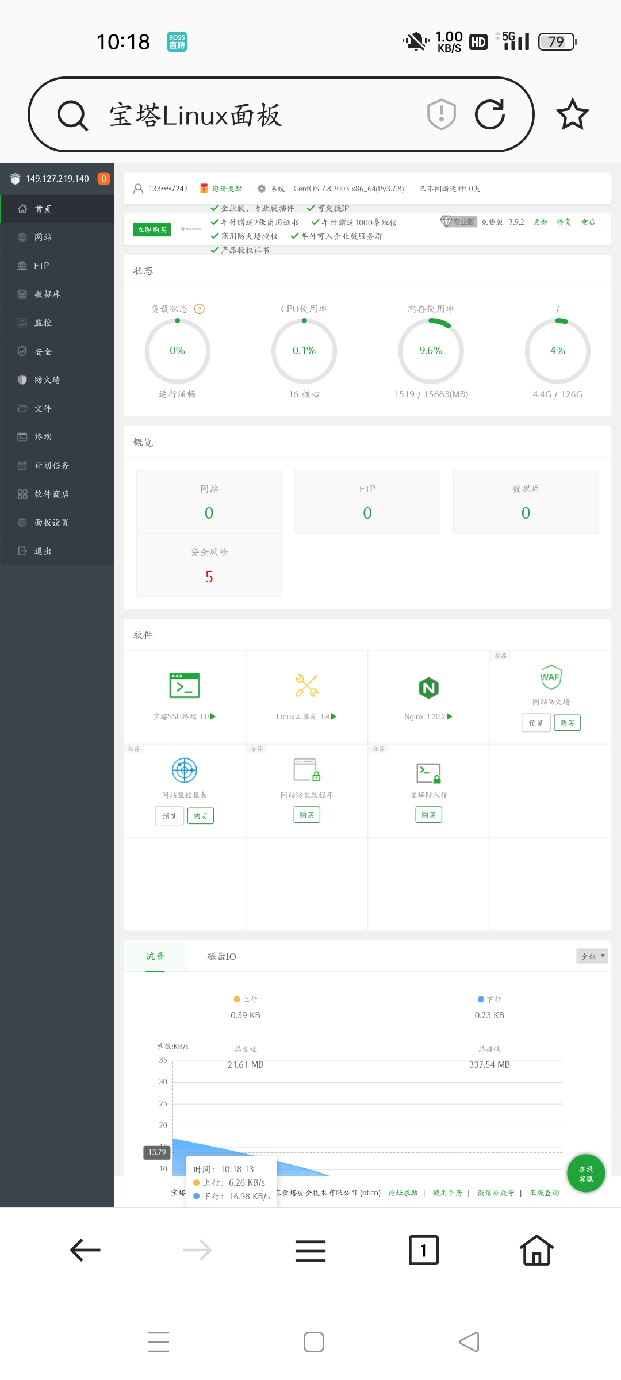Open 终端 in the sidebar
The width and height of the screenshot is (621, 1380).
(x=57, y=436)
